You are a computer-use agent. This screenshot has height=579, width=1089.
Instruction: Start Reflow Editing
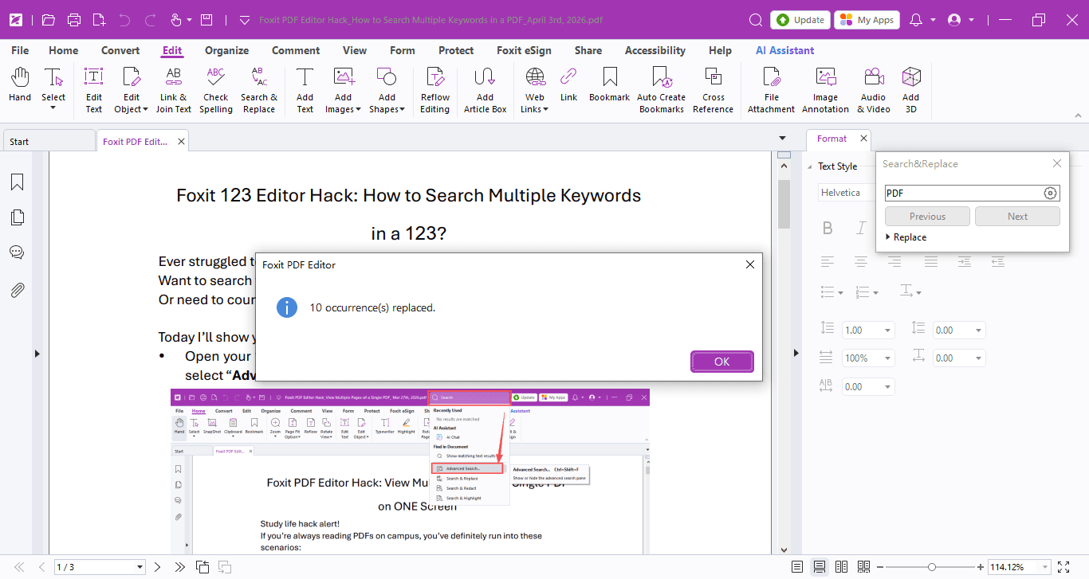coord(435,90)
